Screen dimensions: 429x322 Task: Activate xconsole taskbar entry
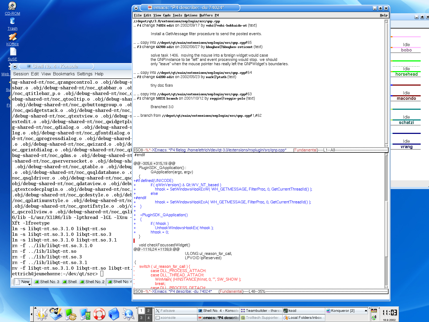coord(176,318)
